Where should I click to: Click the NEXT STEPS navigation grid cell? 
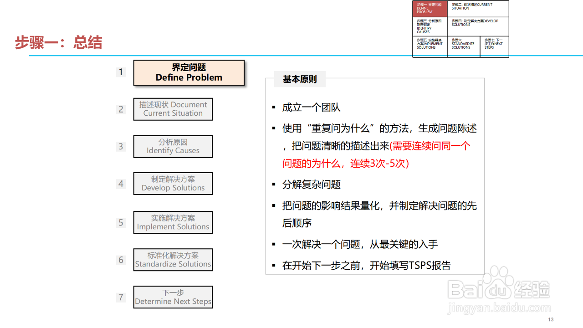pos(495,46)
